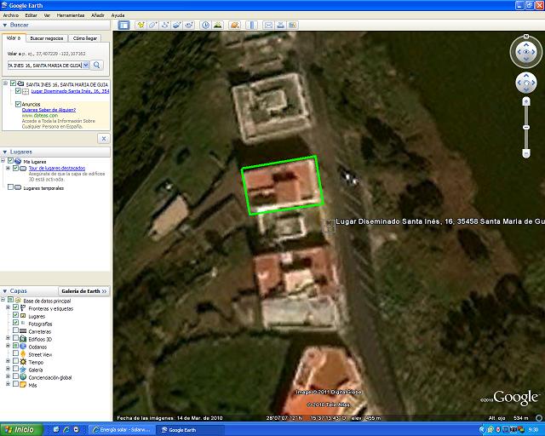Uncheck the Fotografías layer checkbox
The image size is (545, 436).
[x=15, y=324]
